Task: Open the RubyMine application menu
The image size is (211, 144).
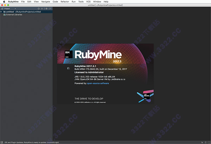Action: (13, 2)
